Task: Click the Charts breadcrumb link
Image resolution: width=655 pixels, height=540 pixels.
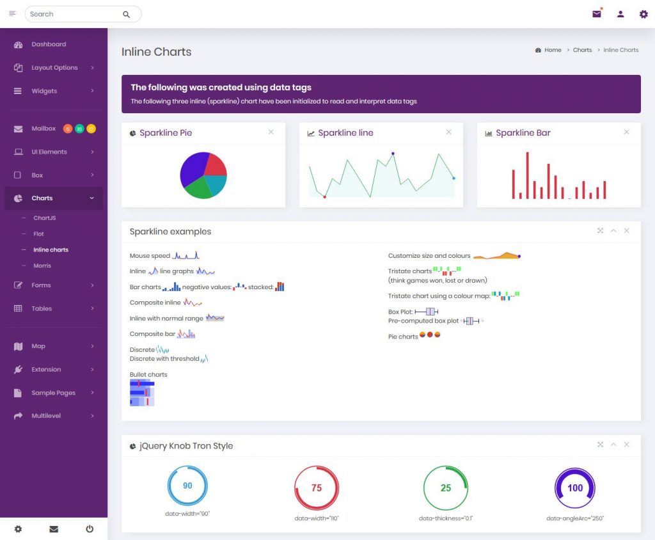Action: [582, 50]
